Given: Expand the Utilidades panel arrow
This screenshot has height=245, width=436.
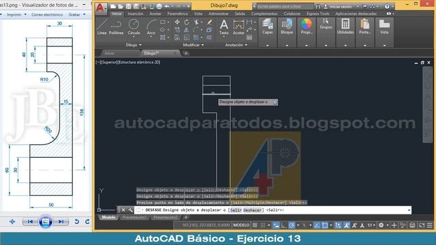Looking at the screenshot, I should pyautogui.click(x=345, y=46).
